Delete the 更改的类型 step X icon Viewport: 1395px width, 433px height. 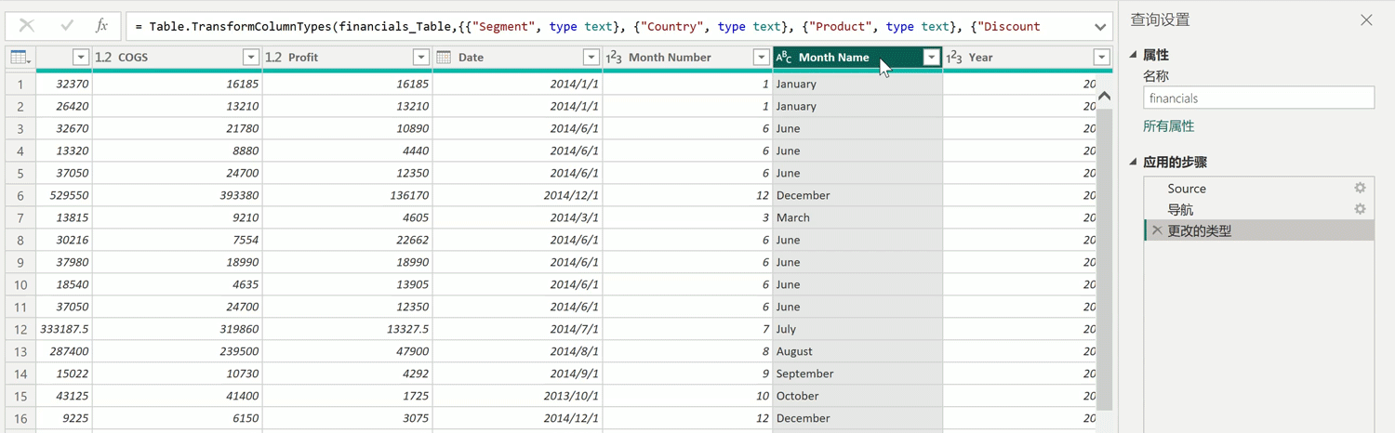tap(1157, 230)
